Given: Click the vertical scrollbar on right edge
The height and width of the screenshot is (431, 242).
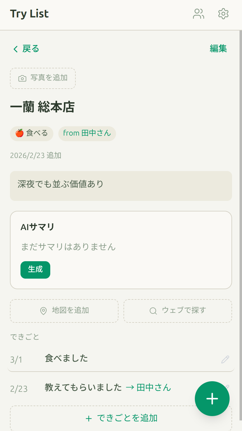Looking at the screenshot, I should click(x=240, y=218).
